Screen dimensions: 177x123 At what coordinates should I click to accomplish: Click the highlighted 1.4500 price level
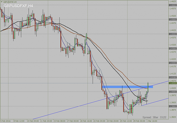[173, 19]
